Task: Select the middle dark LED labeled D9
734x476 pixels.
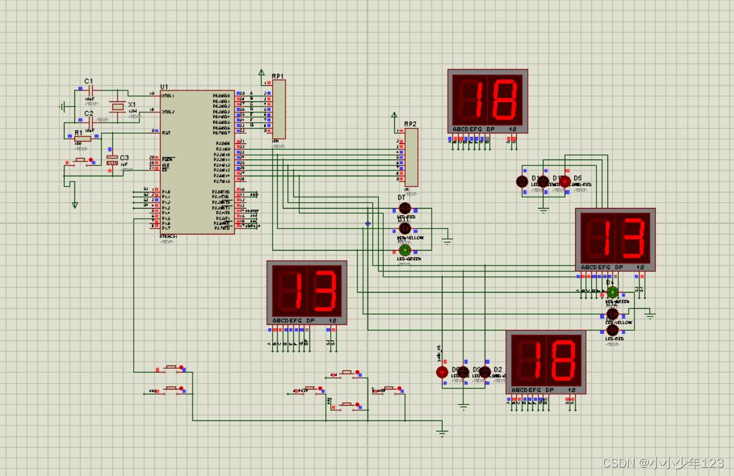Action: [x=463, y=372]
